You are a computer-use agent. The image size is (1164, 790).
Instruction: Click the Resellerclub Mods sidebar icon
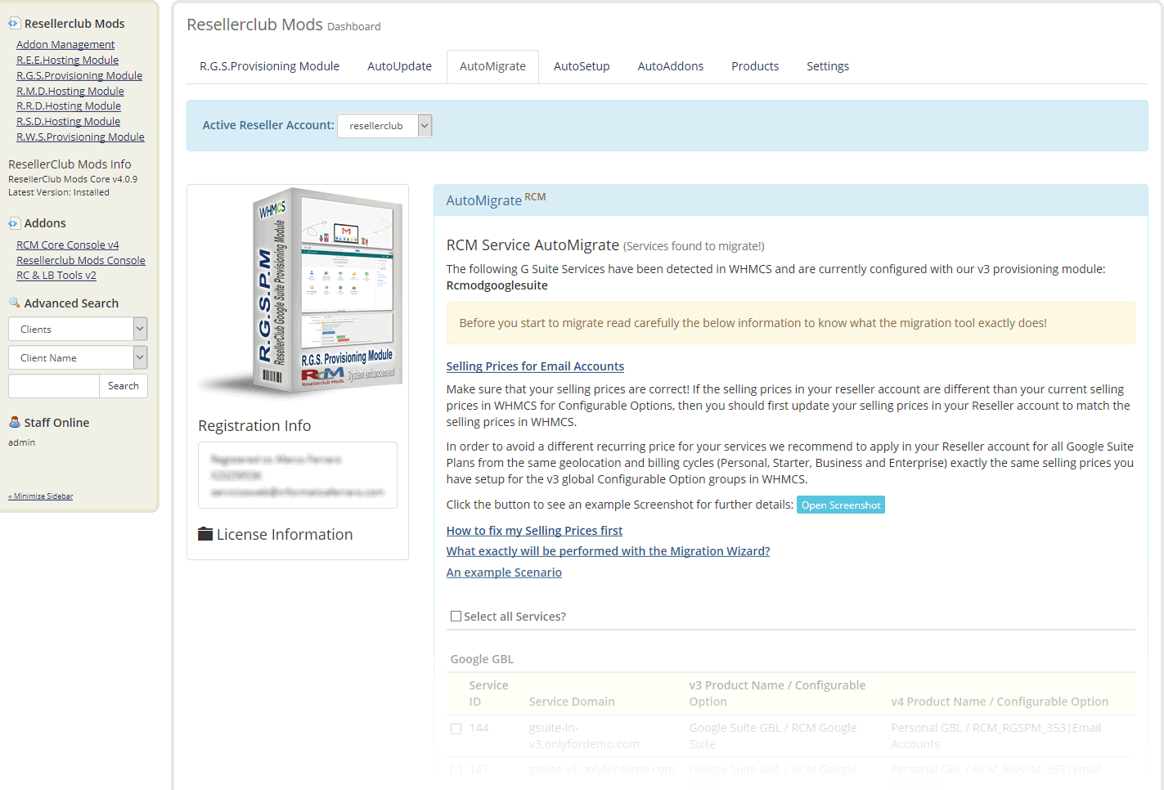click(x=14, y=24)
